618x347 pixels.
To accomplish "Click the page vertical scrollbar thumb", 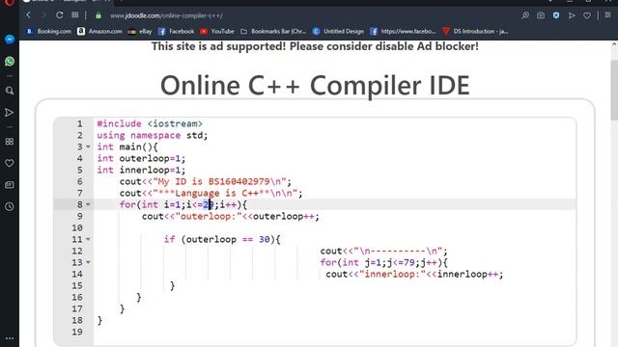I will (614, 91).
